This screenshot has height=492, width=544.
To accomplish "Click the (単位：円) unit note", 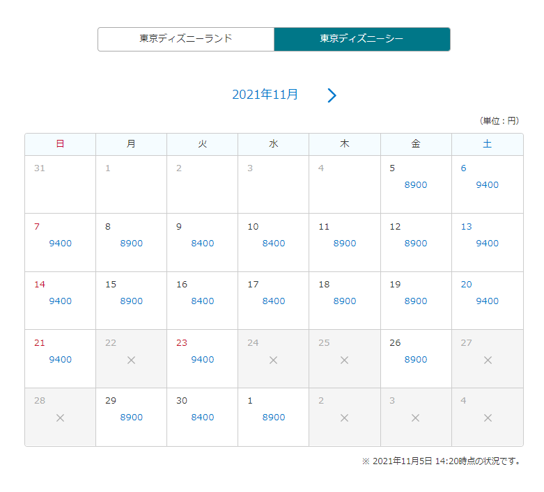I will [499, 120].
